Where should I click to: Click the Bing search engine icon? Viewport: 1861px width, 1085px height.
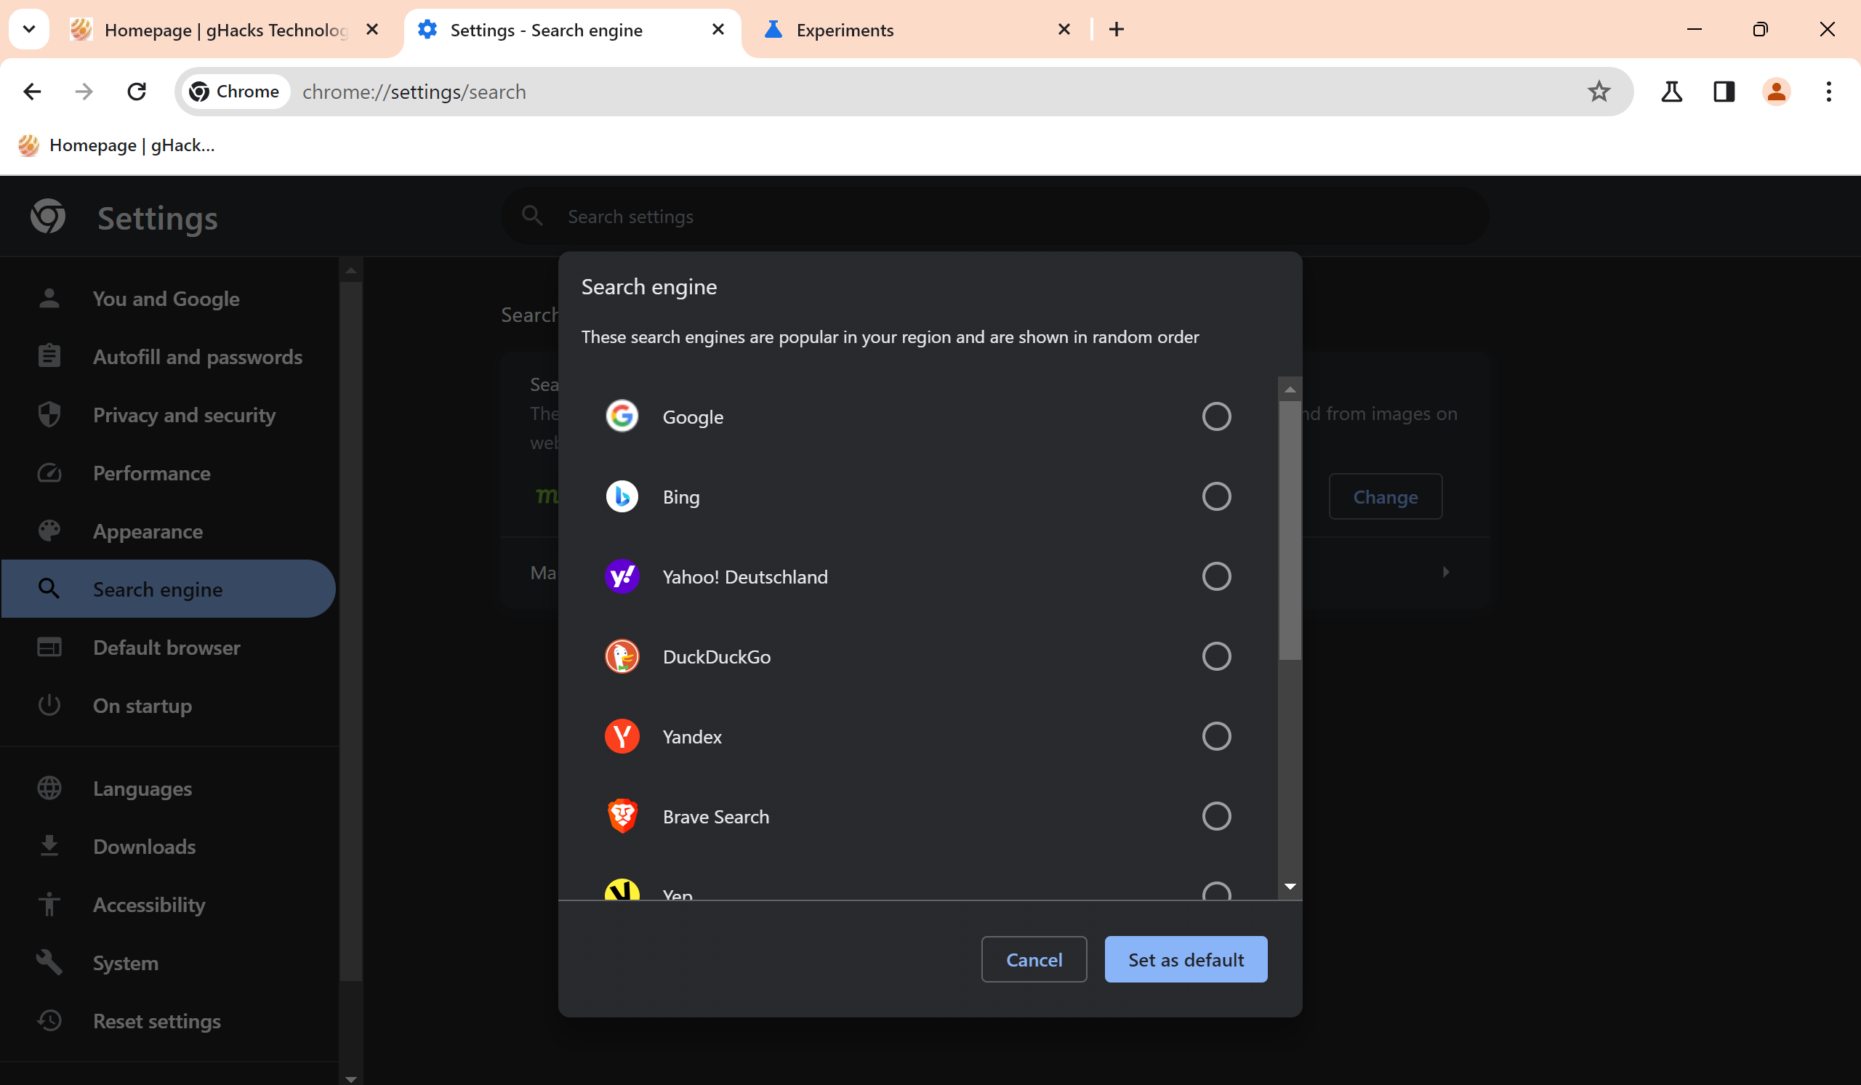pos(624,496)
